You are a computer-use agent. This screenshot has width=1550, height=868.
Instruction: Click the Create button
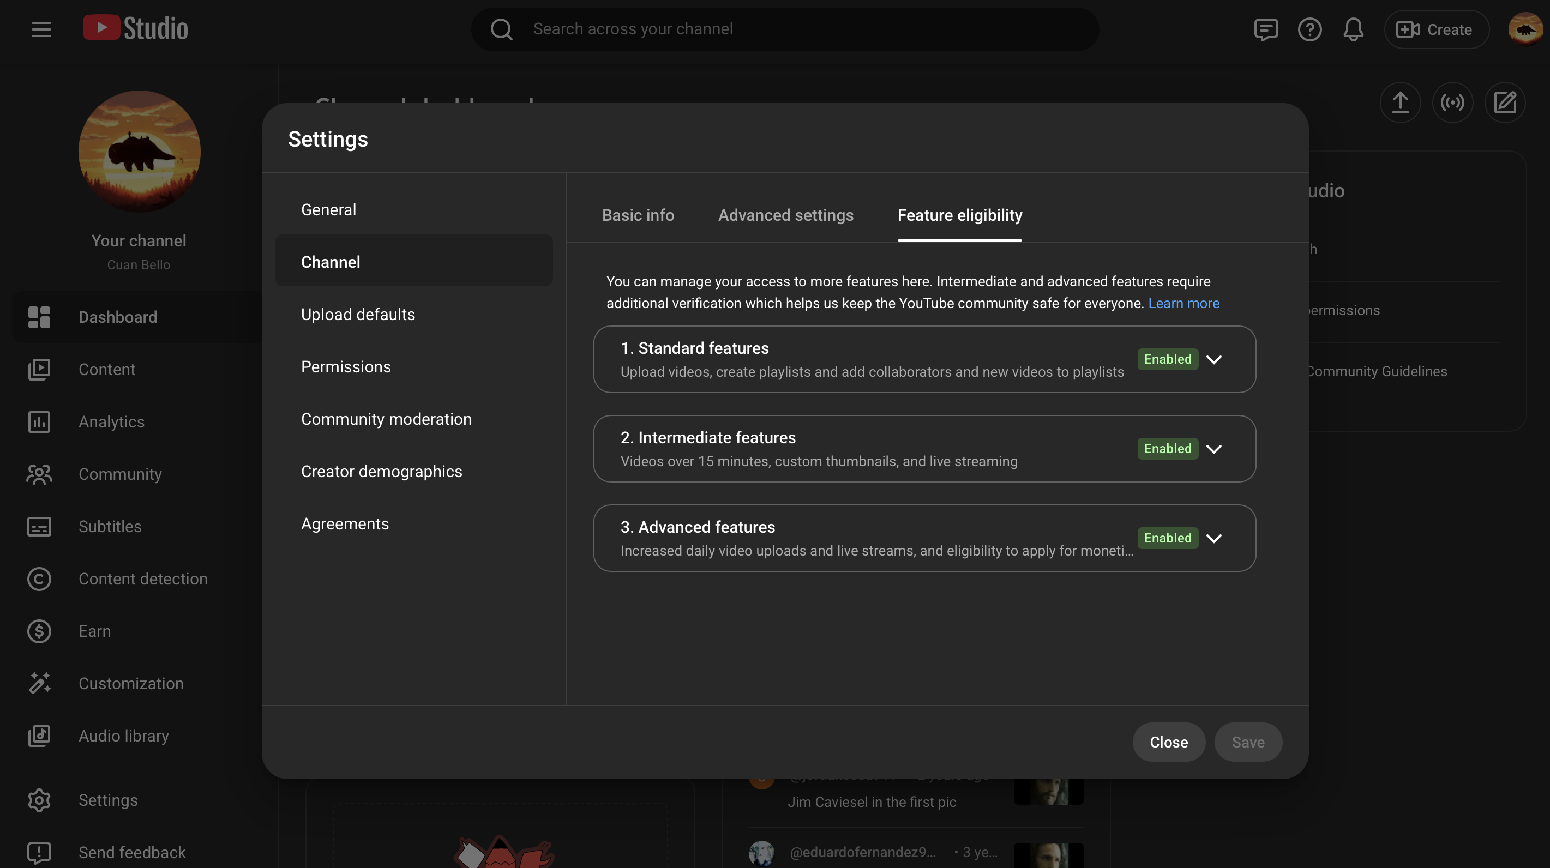1435,29
